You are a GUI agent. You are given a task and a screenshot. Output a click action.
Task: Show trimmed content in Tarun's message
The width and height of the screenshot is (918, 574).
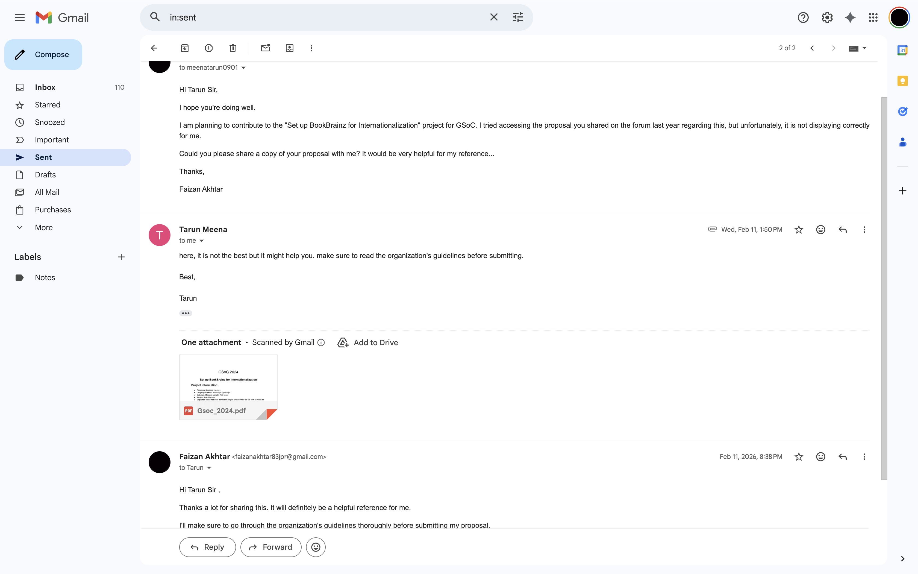coord(186,313)
